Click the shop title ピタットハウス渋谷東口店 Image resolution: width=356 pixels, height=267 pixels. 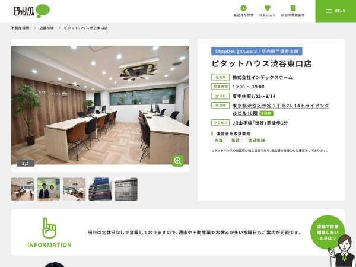(x=262, y=63)
